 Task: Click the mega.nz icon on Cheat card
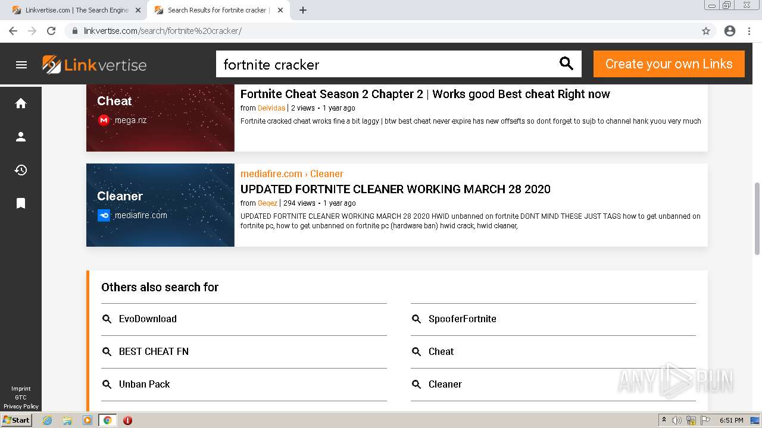pos(104,120)
